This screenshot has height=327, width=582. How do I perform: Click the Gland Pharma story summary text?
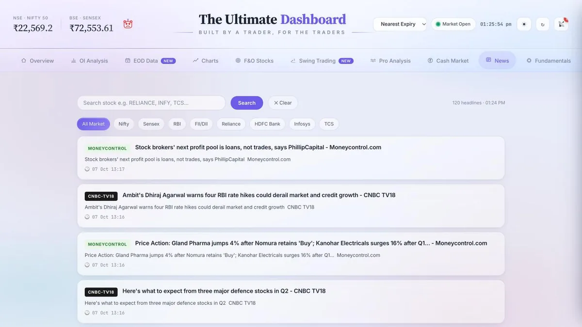click(x=232, y=255)
